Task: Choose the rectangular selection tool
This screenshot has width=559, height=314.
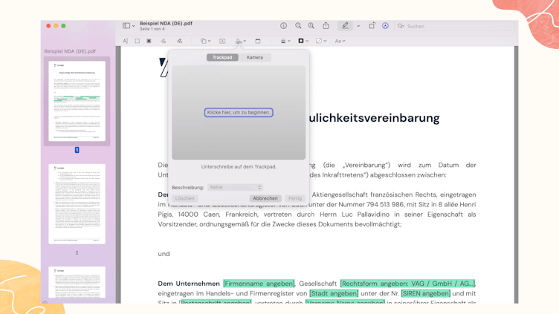Action: click(138, 41)
